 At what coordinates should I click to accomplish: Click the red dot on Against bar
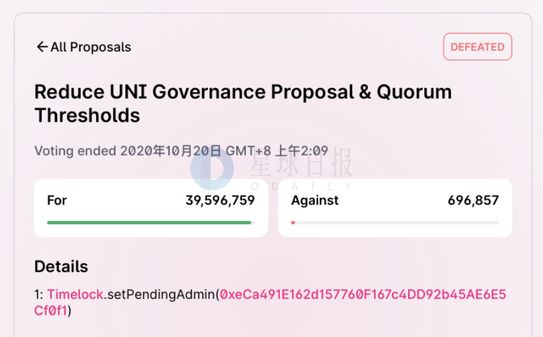pyautogui.click(x=293, y=222)
